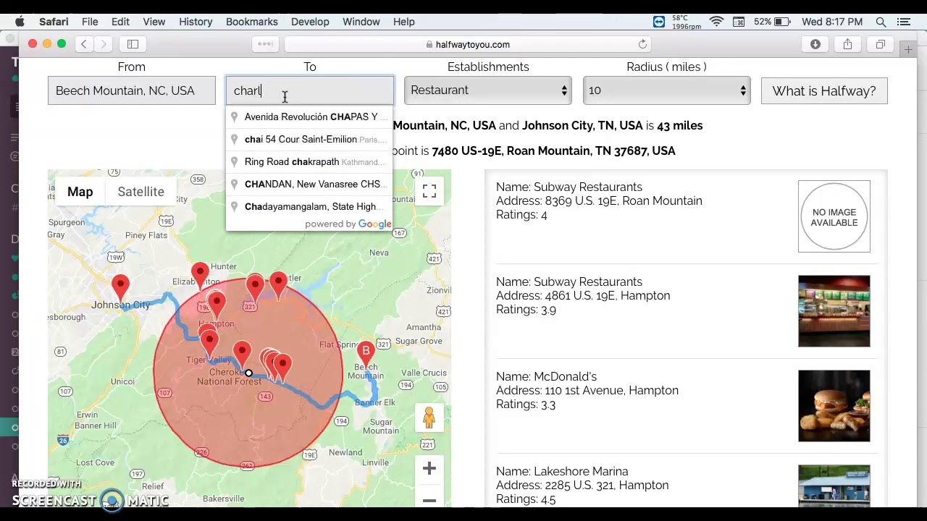Zoom in on the map
This screenshot has height=521, width=927.
[x=429, y=468]
